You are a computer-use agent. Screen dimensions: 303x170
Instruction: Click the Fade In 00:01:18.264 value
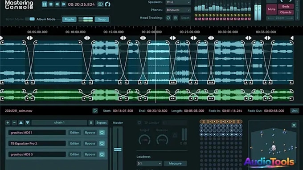tap(232, 111)
